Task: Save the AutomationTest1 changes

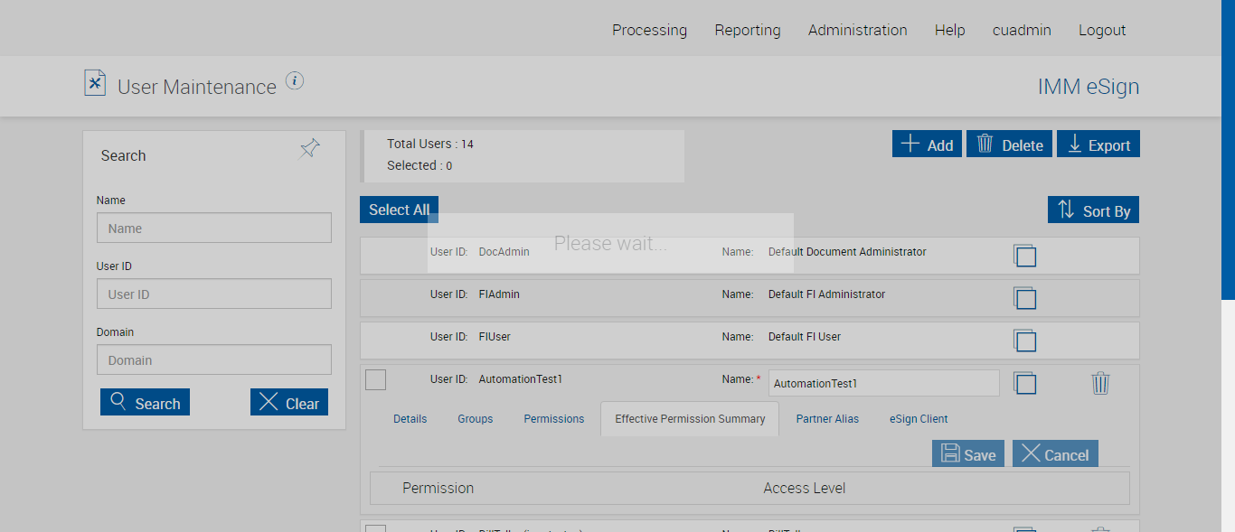Action: tap(968, 453)
